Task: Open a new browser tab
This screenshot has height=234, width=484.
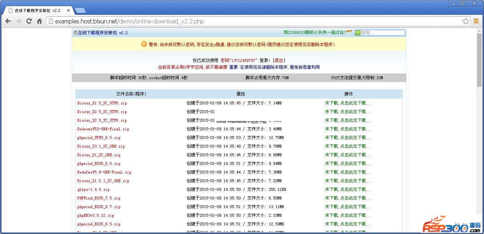Action: click(x=80, y=11)
